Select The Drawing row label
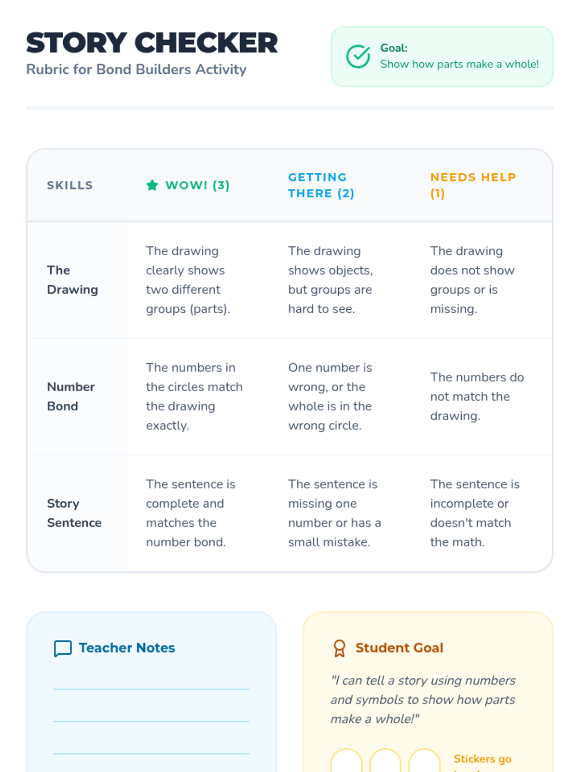Viewport: 579px width, 772px height. point(72,280)
